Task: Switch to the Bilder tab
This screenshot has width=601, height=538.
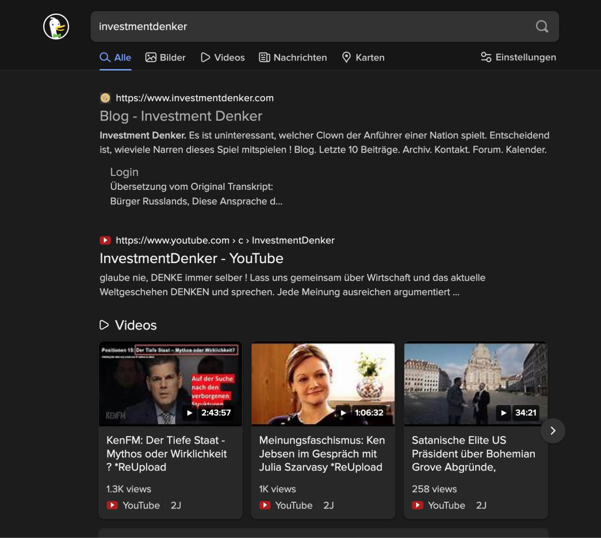Action: 166,57
